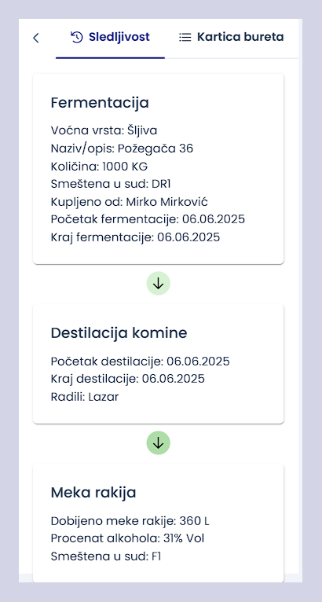322x602 pixels.
Task: Click Kupljeno od: Mirko Mirković
Action: pos(130,202)
